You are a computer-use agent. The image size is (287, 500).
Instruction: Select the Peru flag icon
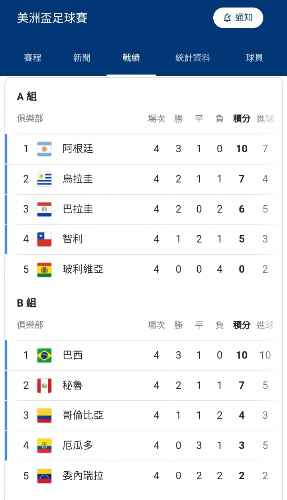tap(44, 386)
